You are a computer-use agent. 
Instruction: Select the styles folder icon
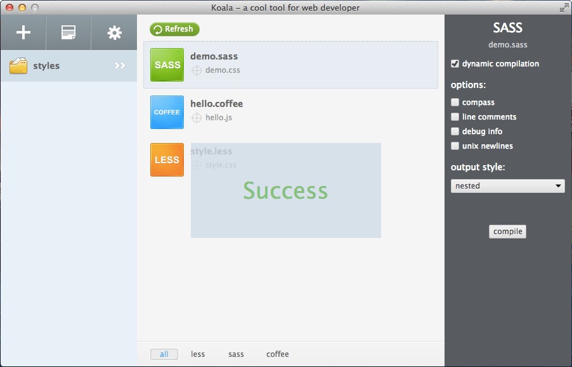point(18,66)
